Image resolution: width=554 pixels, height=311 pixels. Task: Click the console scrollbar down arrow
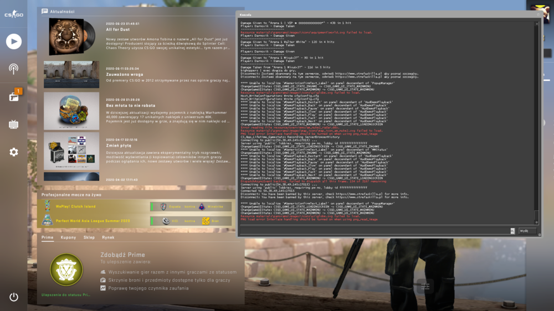(537, 222)
